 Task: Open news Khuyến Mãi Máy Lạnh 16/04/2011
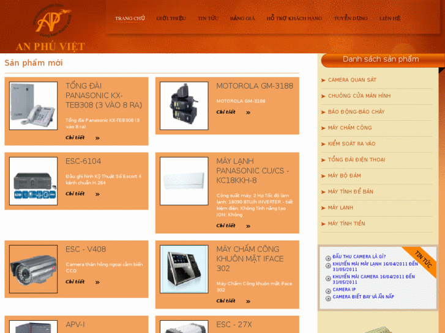point(375,266)
